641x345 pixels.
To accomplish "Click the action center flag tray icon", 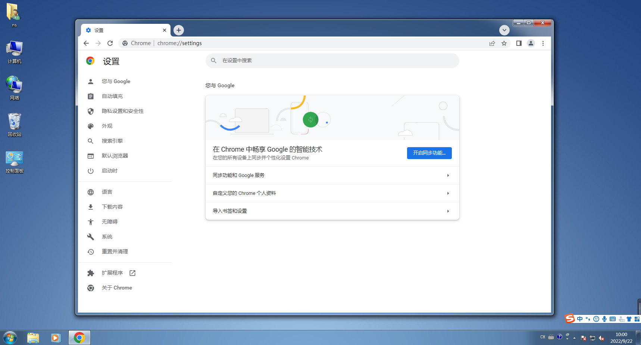I will (584, 338).
